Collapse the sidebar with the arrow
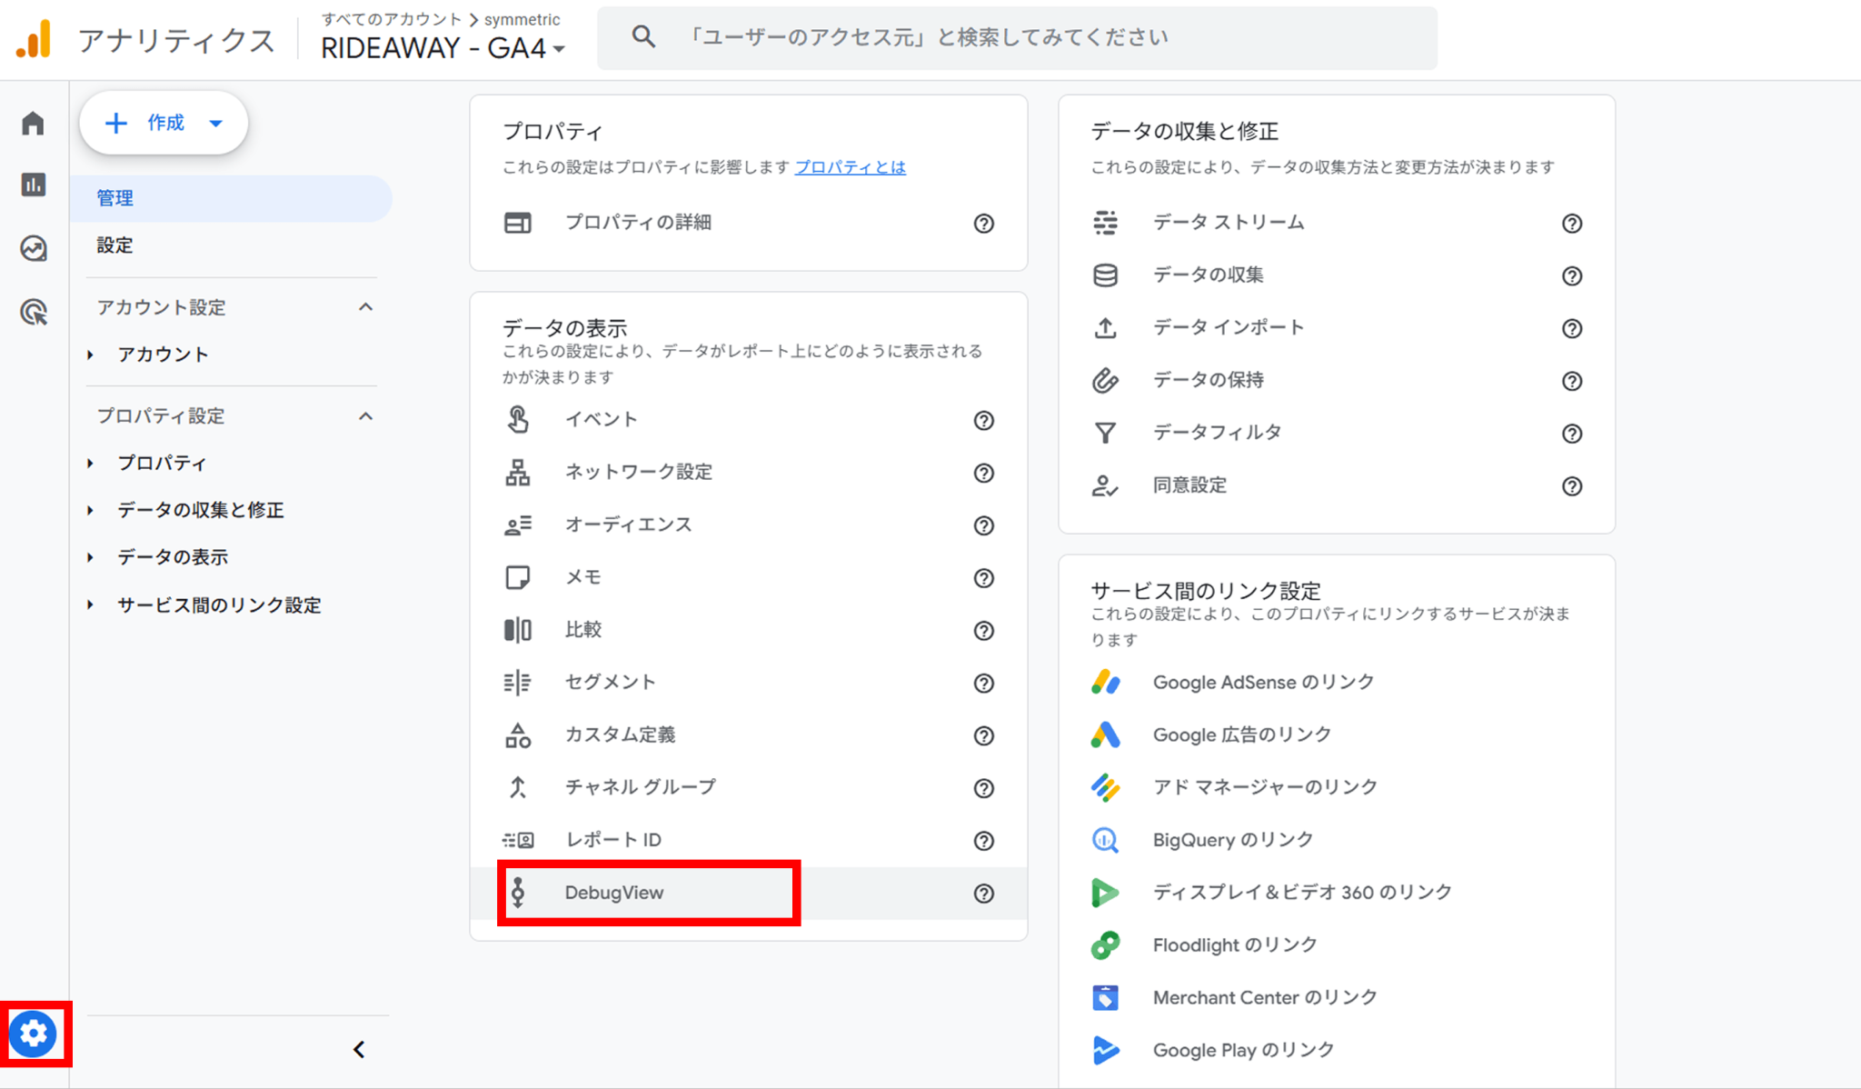The image size is (1861, 1089). pos(359,1050)
